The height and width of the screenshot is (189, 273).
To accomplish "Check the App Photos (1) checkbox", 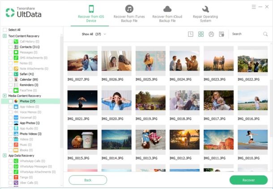I will (10, 123).
